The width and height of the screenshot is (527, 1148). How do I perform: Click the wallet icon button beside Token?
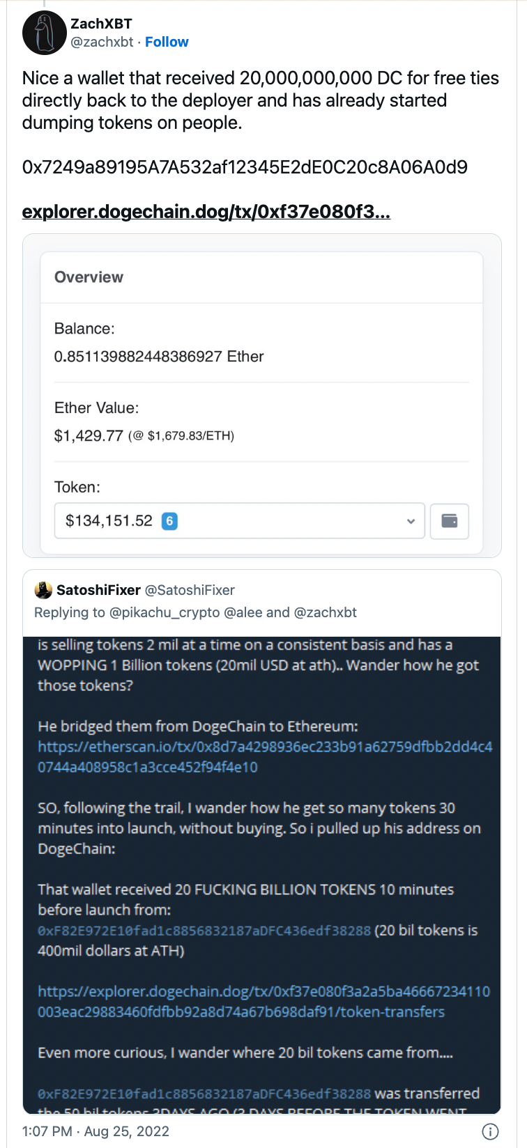450,521
